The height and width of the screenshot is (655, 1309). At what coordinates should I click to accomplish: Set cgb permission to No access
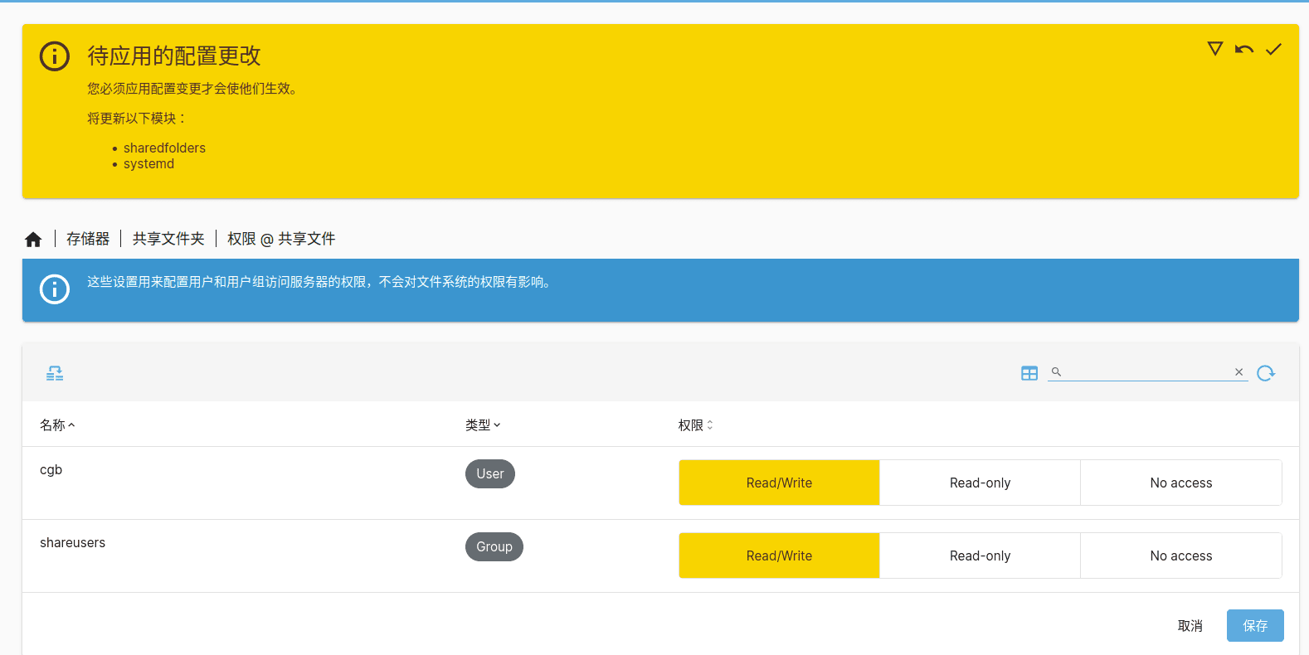(1180, 483)
